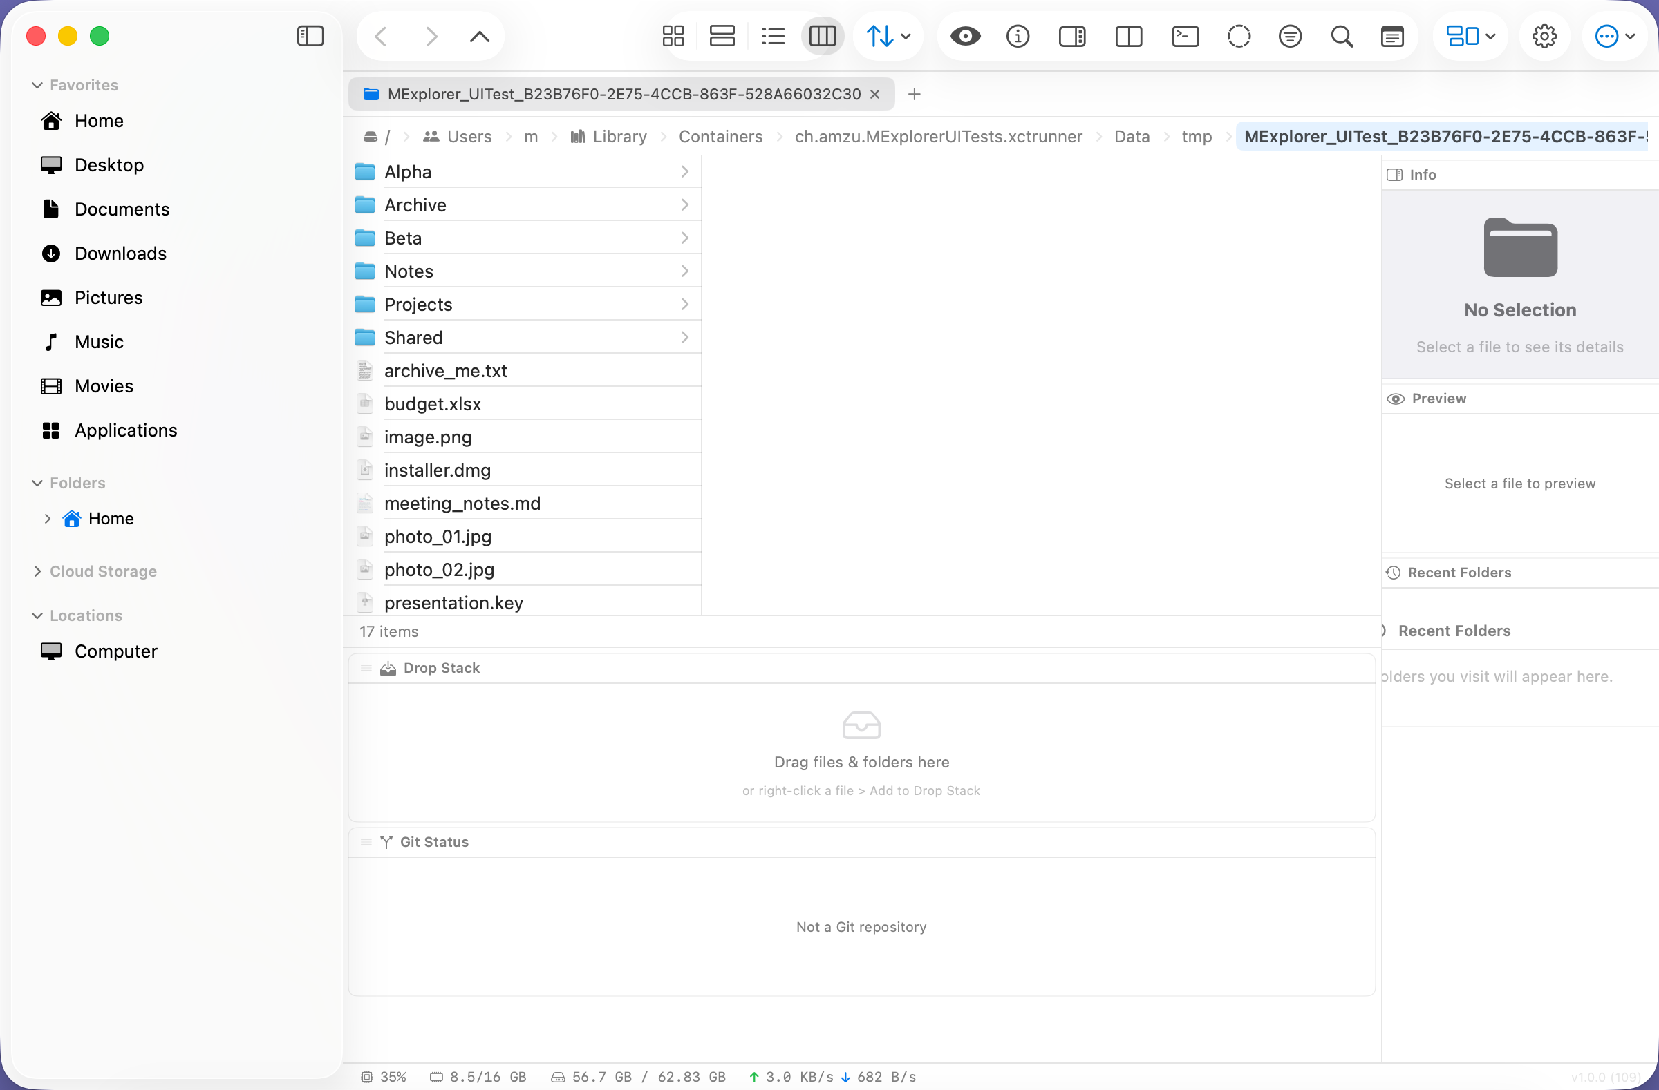Navigate up to the enclosing folder

coord(480,36)
